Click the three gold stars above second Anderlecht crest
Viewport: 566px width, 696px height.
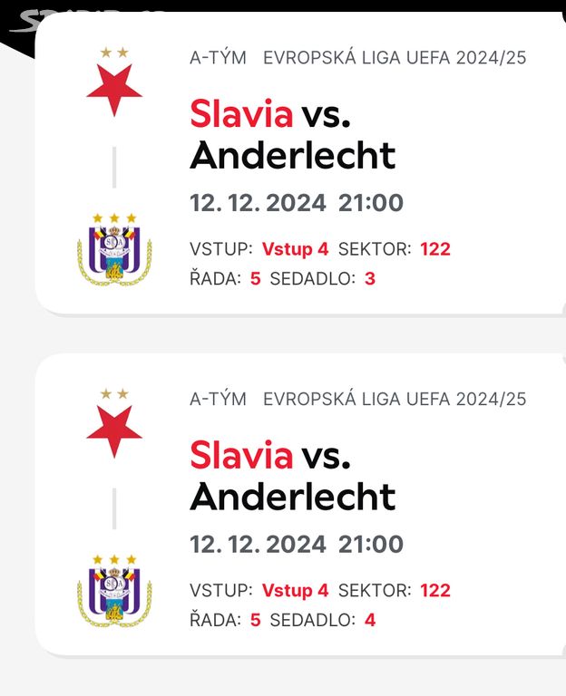click(114, 559)
